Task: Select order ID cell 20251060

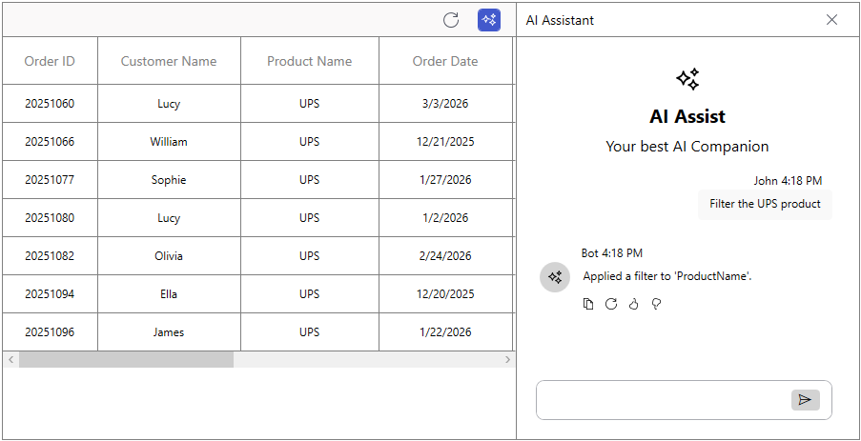Action: 50,104
